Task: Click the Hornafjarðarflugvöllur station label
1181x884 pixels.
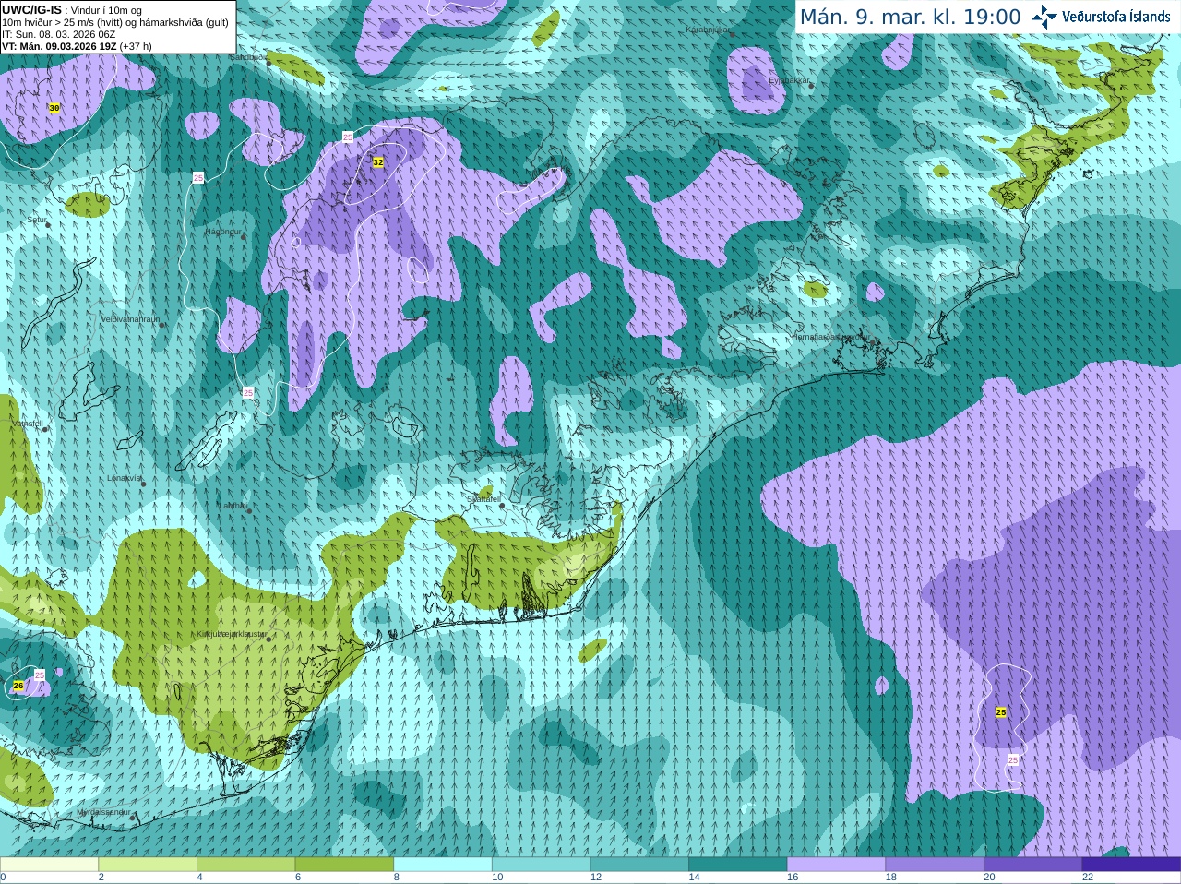Action: (829, 337)
